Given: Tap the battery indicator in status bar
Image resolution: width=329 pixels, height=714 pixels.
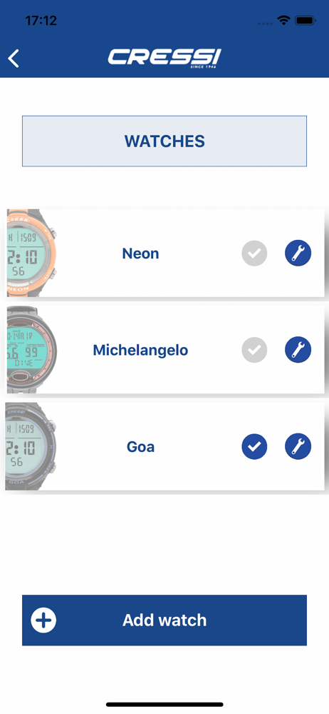Looking at the screenshot, I should 305,21.
